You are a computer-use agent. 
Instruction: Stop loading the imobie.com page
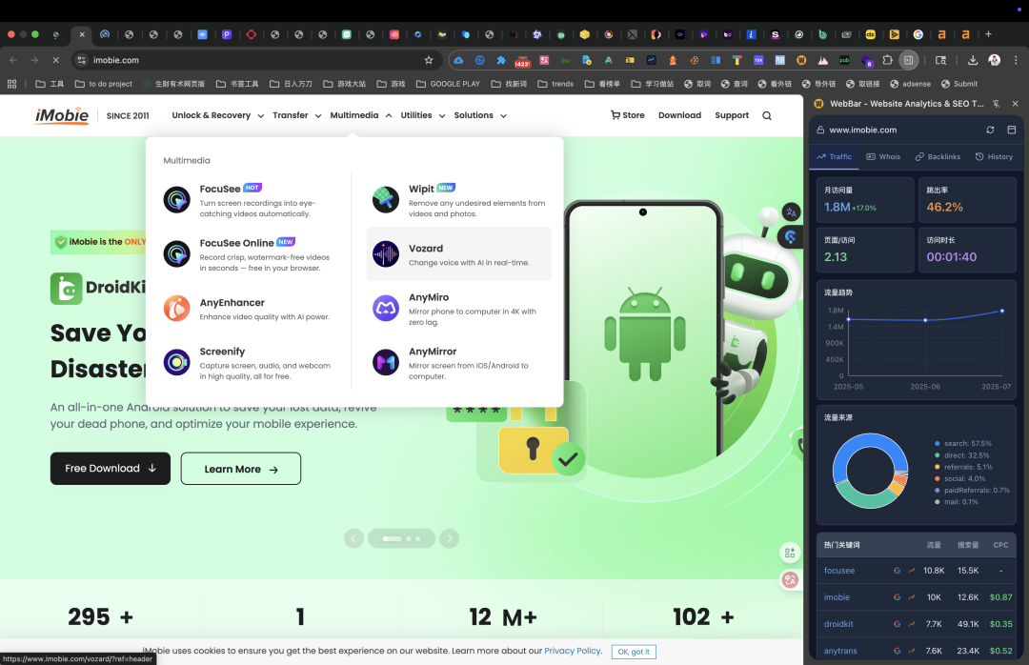[56, 60]
